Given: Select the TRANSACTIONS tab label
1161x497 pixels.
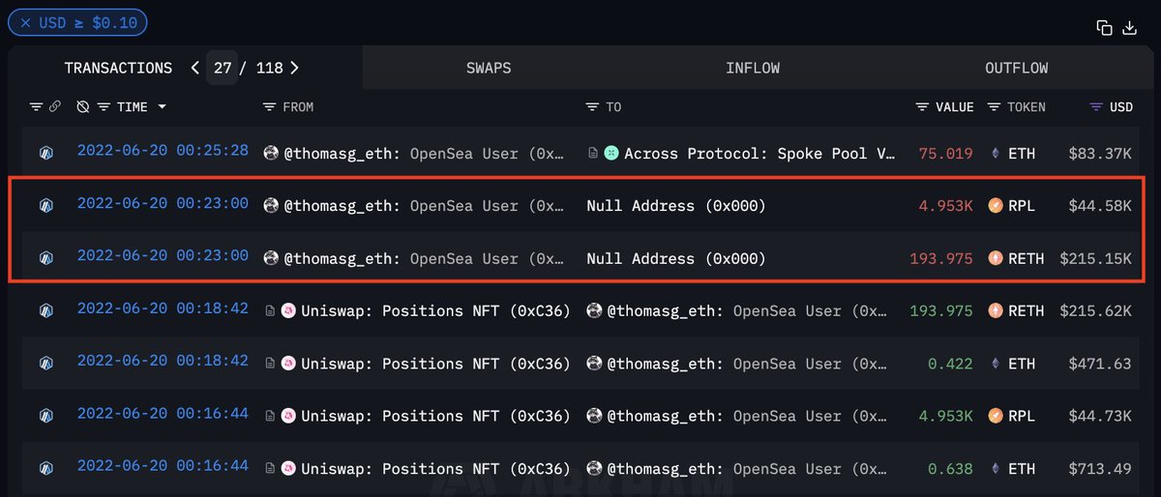Looking at the screenshot, I should click(x=118, y=68).
